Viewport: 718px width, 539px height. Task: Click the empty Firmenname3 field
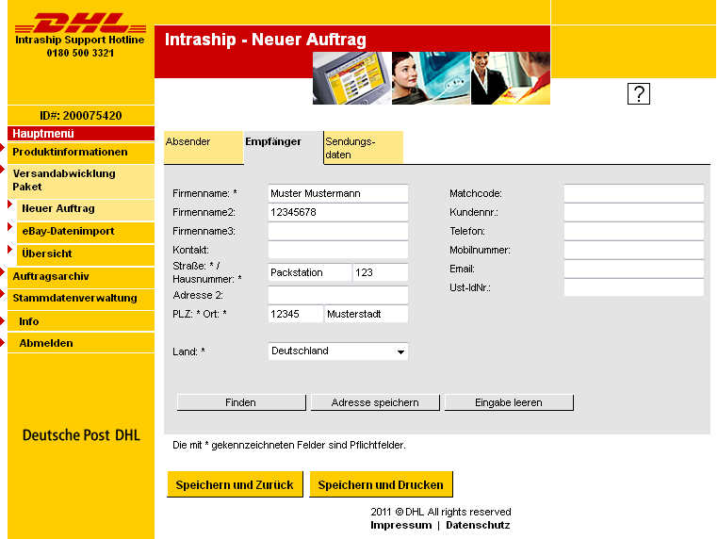point(338,231)
